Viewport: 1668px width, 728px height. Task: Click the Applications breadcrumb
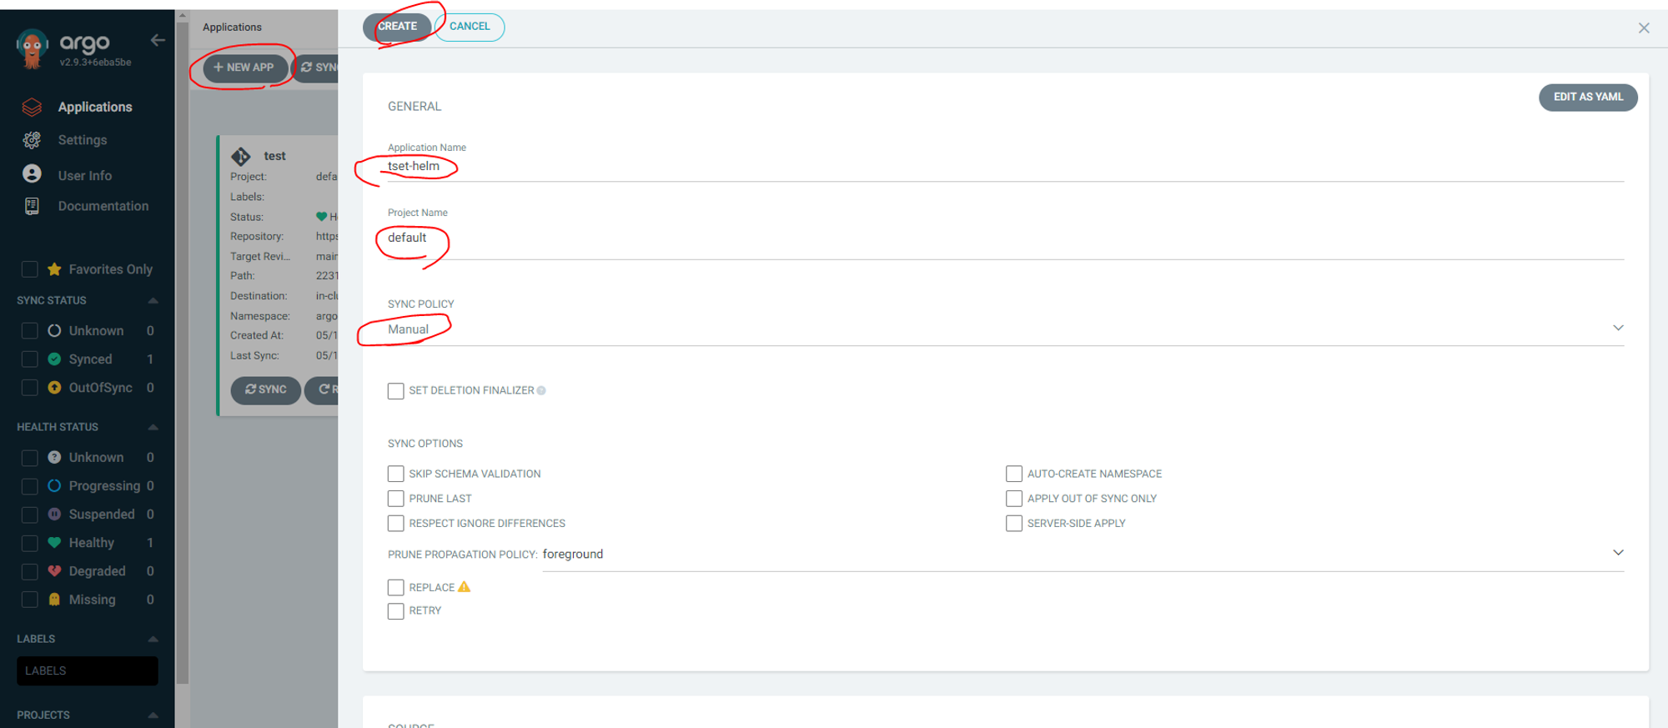point(232,27)
